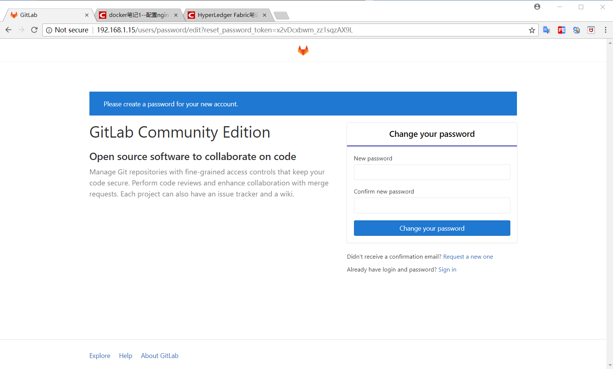This screenshot has width=613, height=369.
Task: Click the Sign in link
Action: [447, 270]
